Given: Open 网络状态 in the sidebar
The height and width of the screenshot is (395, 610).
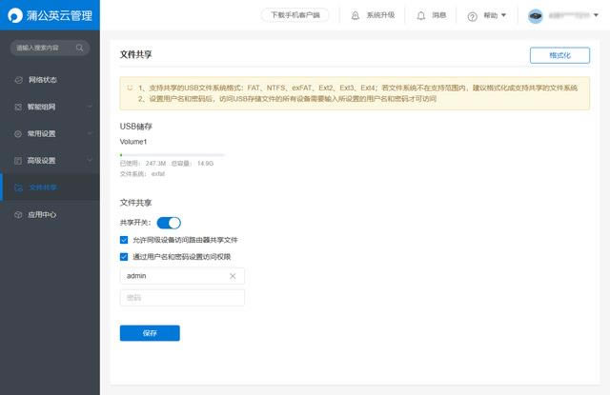Looking at the screenshot, I should tap(42, 79).
